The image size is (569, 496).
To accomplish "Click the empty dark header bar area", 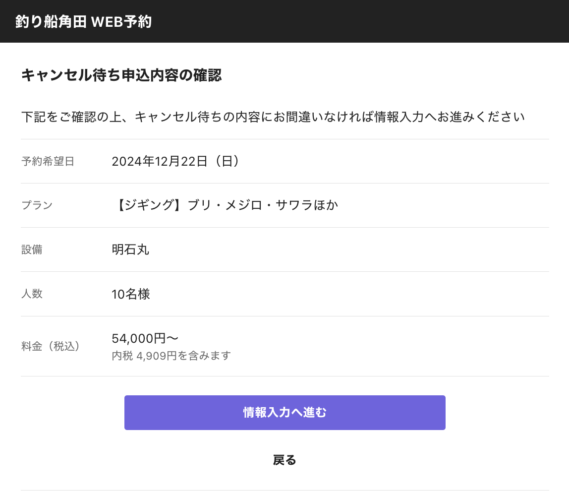I will pyautogui.click(x=357, y=22).
